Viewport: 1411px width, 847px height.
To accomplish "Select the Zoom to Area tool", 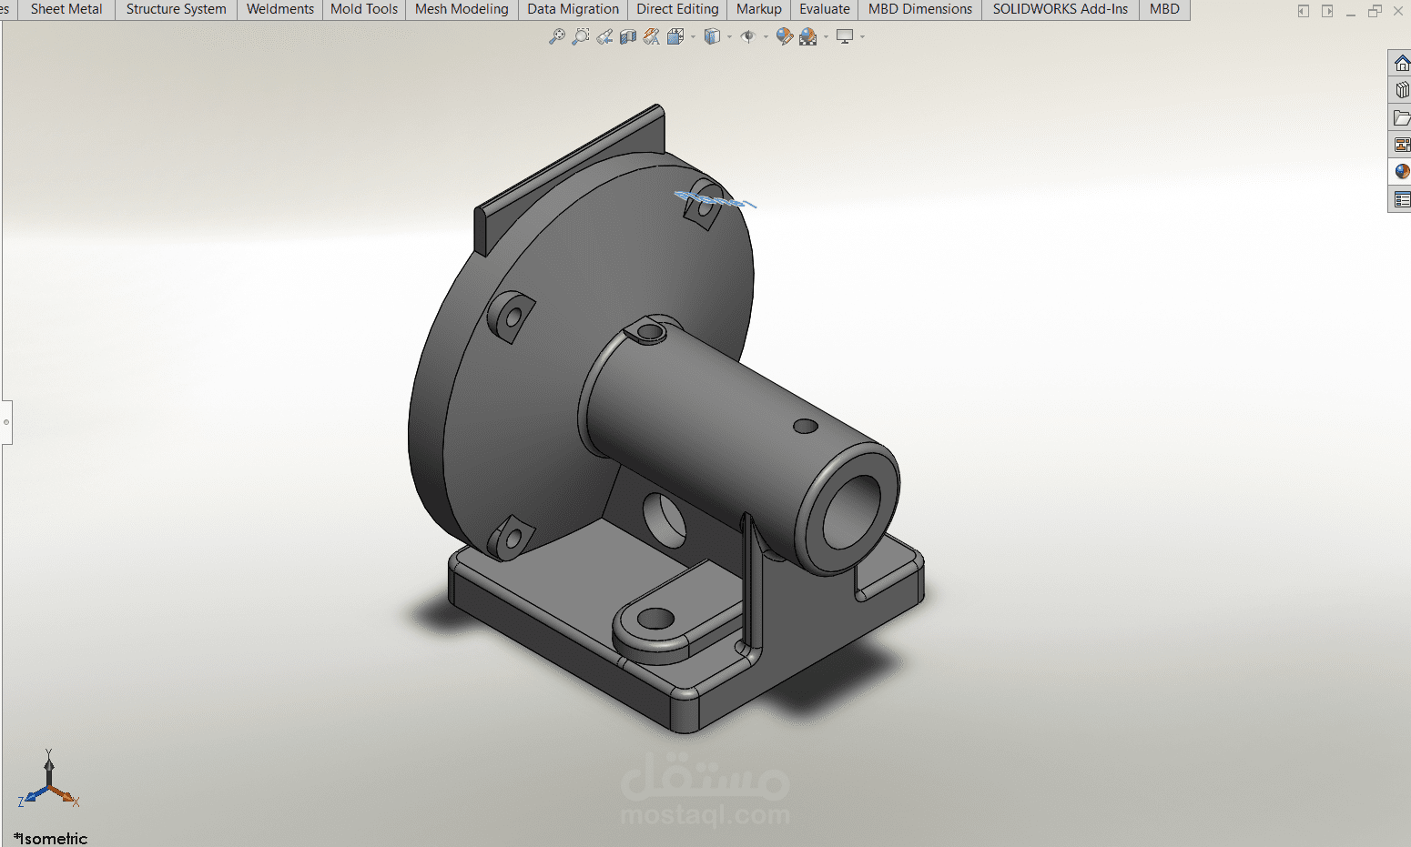I will point(580,36).
